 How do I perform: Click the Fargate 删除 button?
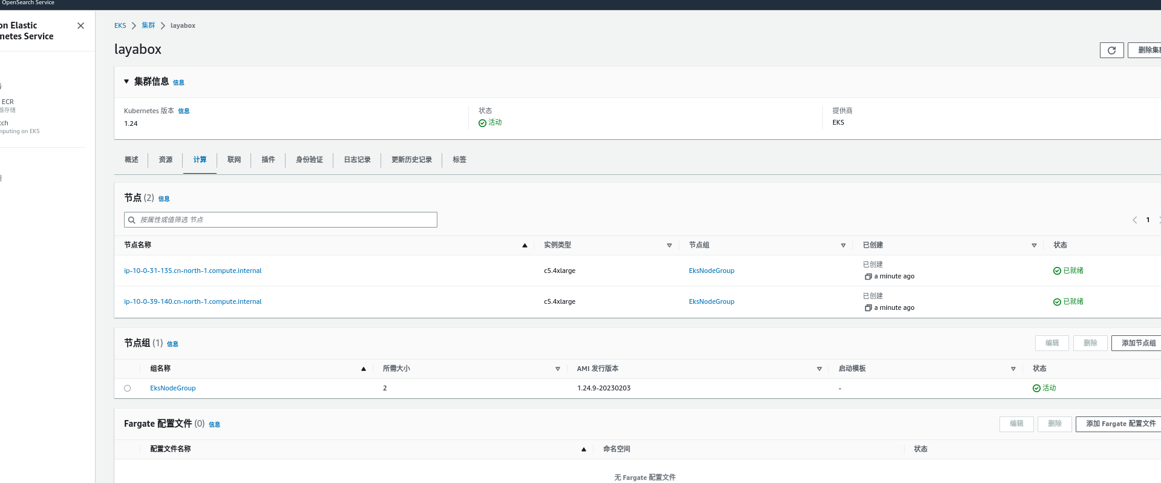coord(1055,424)
